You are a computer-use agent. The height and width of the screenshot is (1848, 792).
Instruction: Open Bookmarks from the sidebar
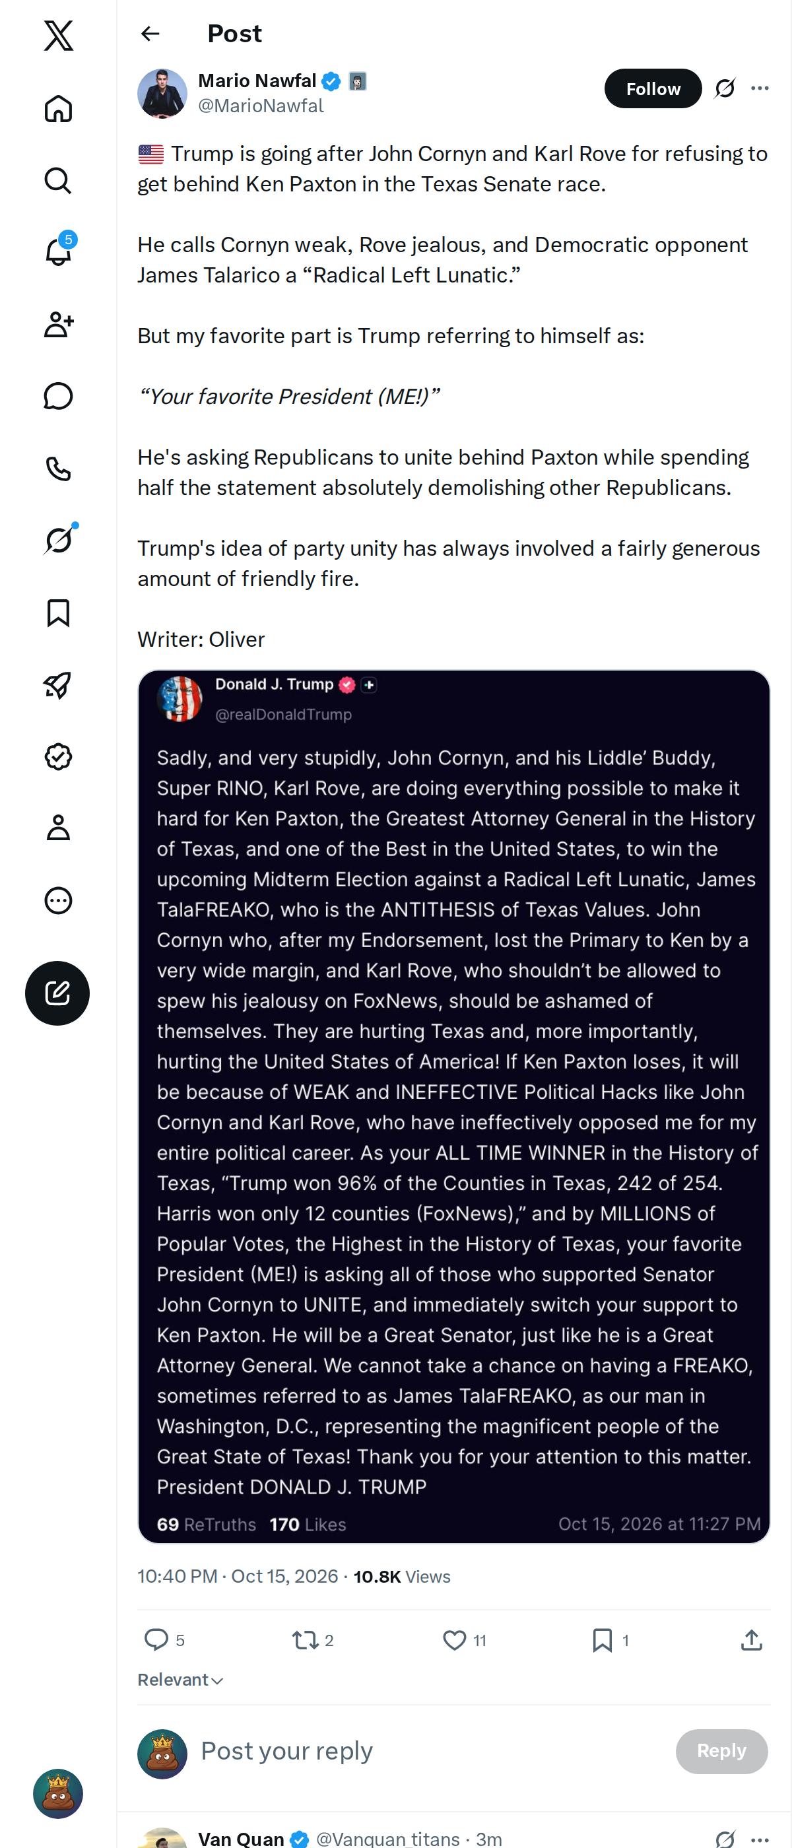pyautogui.click(x=58, y=613)
